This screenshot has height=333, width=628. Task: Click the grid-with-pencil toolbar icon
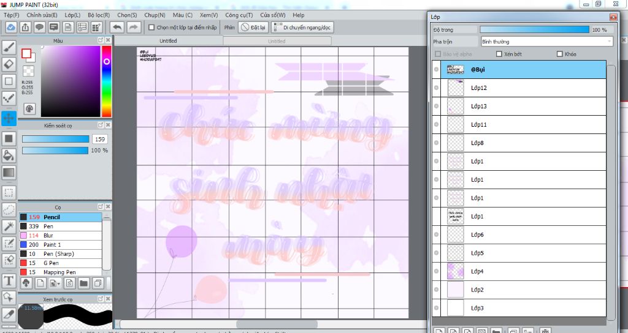(96, 27)
